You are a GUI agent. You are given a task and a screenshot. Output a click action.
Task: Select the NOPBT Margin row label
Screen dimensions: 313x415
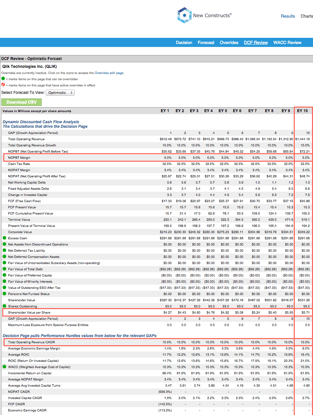[19, 158]
